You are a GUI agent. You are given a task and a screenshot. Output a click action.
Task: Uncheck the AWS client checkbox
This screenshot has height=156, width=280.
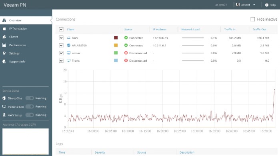61,38
